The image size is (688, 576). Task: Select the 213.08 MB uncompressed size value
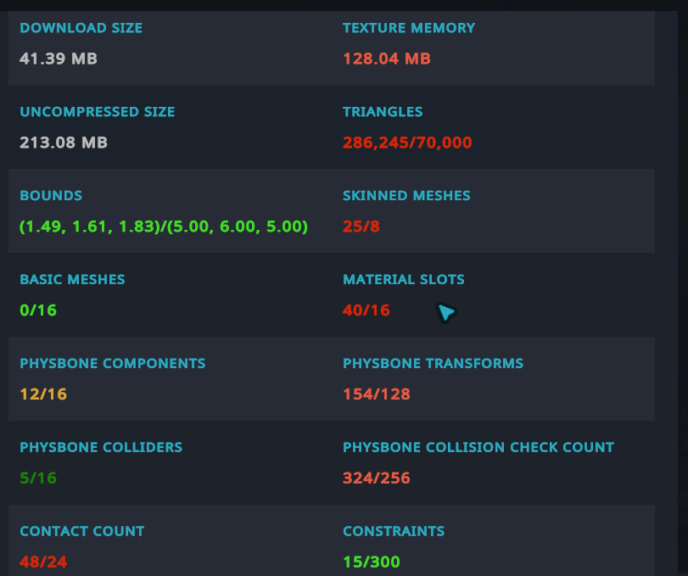(x=64, y=143)
